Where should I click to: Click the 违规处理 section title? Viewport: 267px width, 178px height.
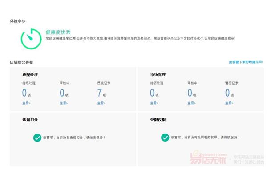click(x=30, y=74)
